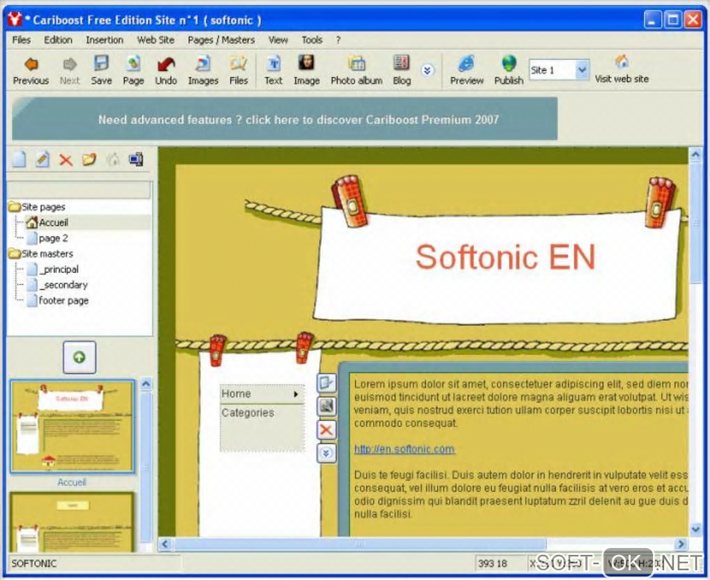Screen dimensions: 710x580
Task: Click the Lorem ipsum text block
Action: click(520, 403)
